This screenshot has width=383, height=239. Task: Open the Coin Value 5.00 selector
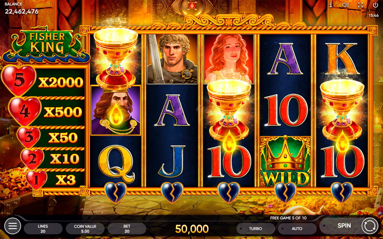tap(85, 229)
